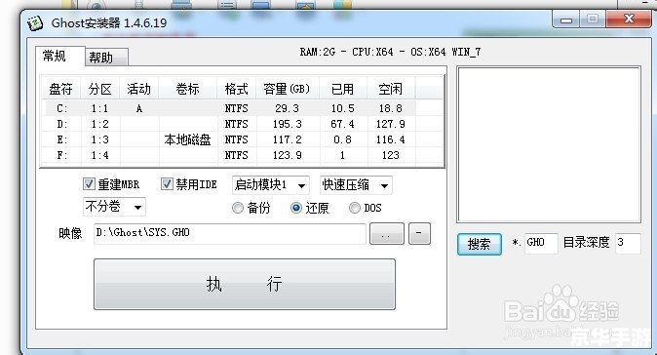Select the E: partition row

(x=228, y=139)
